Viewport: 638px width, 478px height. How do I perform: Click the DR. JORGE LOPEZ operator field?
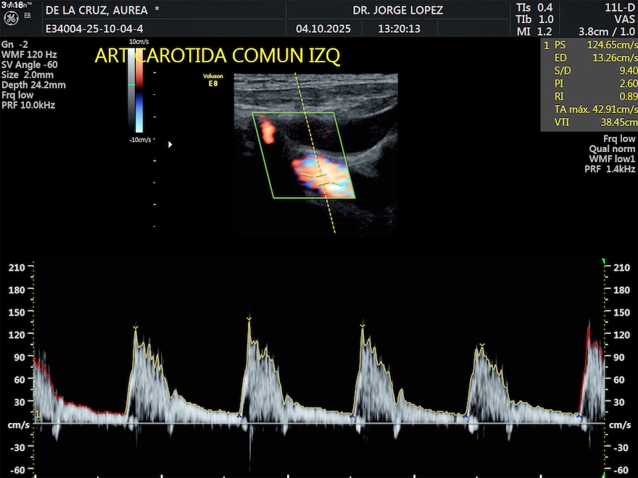[x=397, y=10]
